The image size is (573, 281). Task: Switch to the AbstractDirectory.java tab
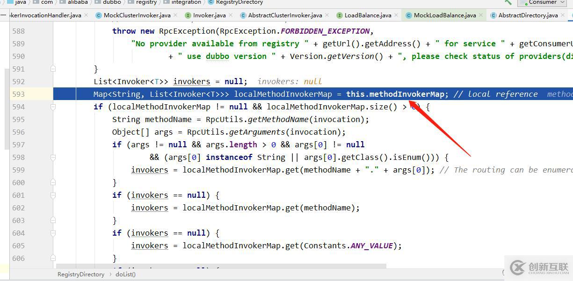coord(528,15)
